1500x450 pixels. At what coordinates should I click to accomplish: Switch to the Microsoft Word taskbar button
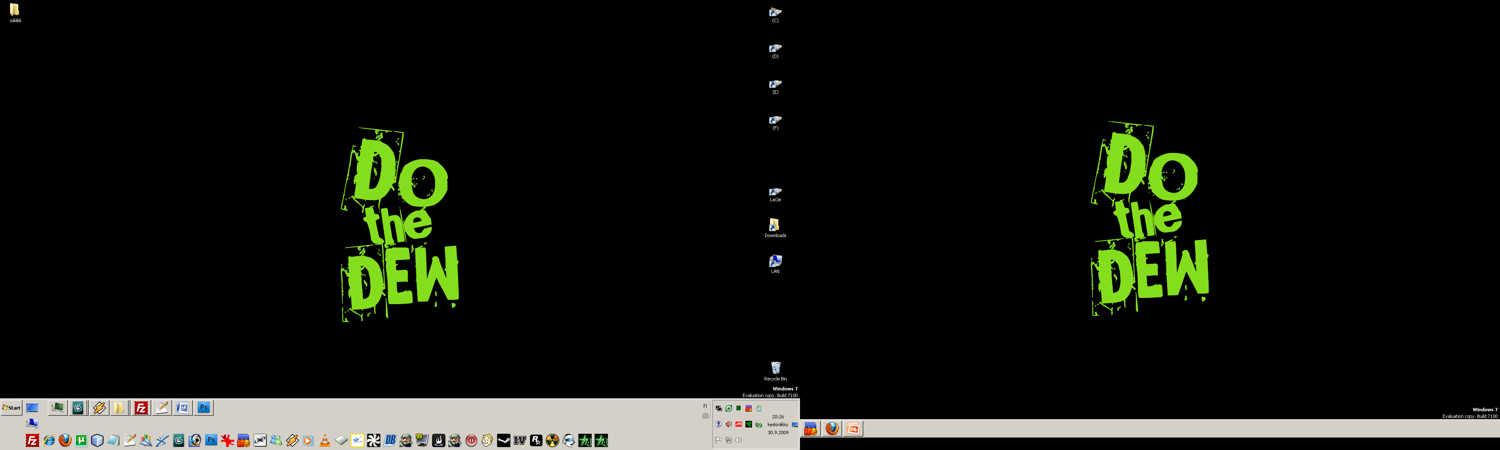click(x=182, y=407)
